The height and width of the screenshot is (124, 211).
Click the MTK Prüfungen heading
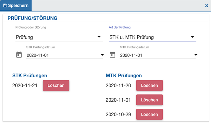[x=124, y=76]
